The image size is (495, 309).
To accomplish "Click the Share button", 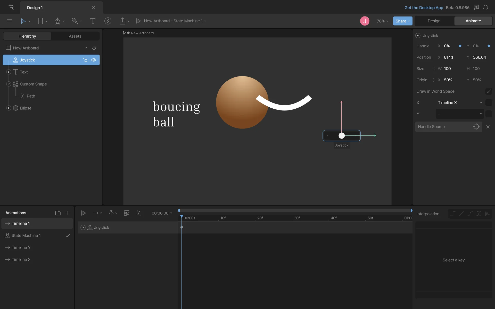I will click(x=402, y=21).
